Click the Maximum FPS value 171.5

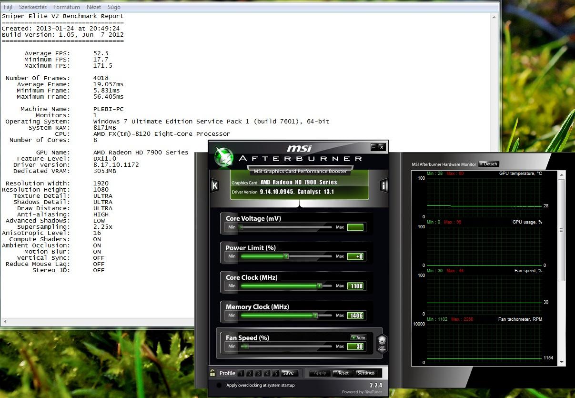tap(103, 66)
